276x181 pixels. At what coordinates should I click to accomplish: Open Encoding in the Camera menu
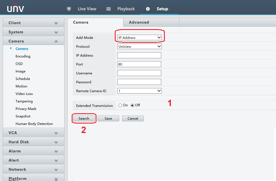pos(23,56)
